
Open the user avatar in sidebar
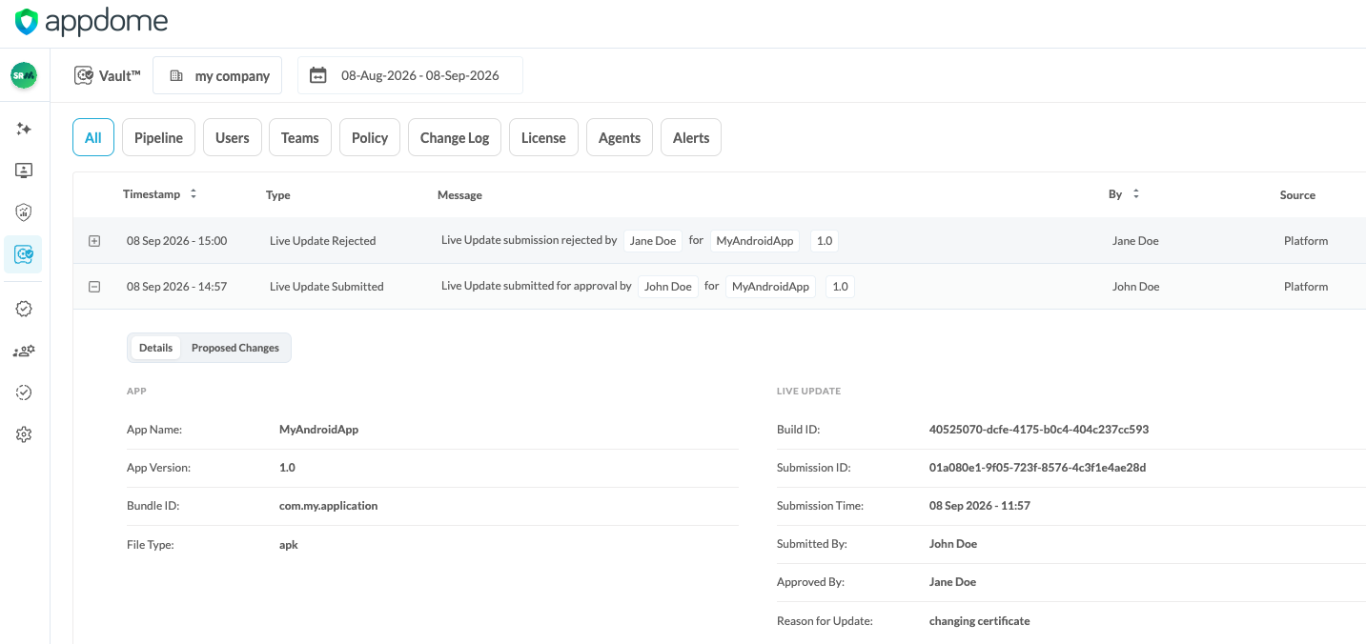coord(24,76)
